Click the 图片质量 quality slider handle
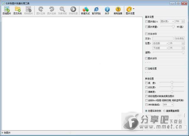Image resolution: width=189 pixels, height=136 pixels. click(173, 26)
